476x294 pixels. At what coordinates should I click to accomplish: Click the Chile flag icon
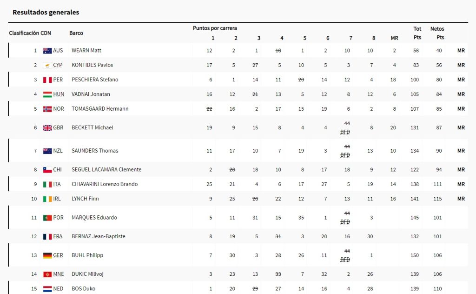point(47,170)
